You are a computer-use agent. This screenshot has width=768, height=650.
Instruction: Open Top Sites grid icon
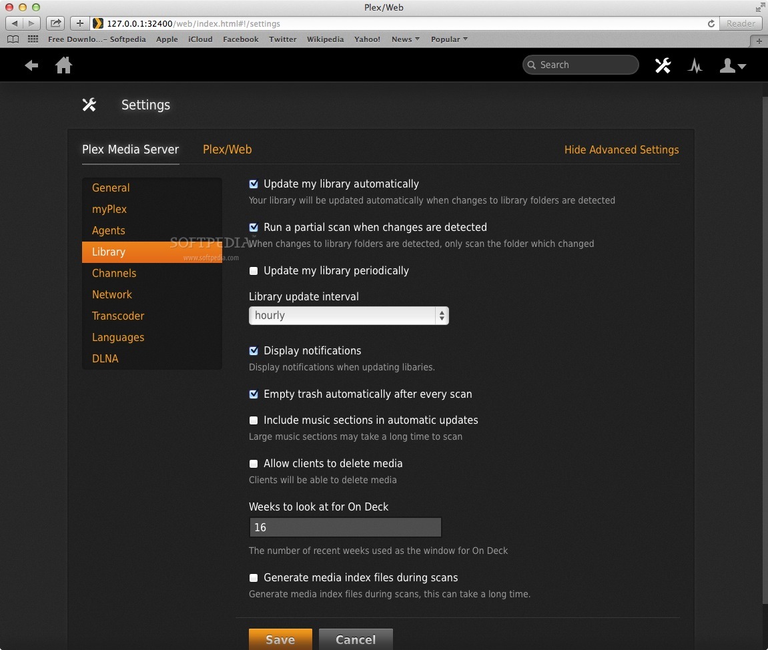tap(33, 39)
